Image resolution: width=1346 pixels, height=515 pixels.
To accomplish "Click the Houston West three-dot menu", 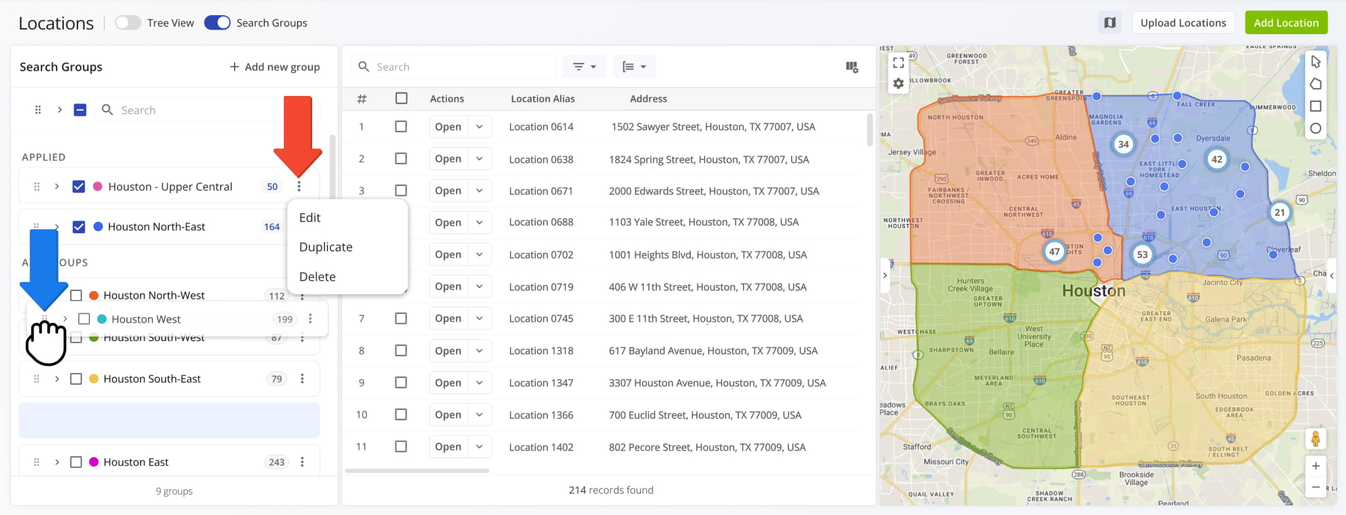I will pos(310,319).
